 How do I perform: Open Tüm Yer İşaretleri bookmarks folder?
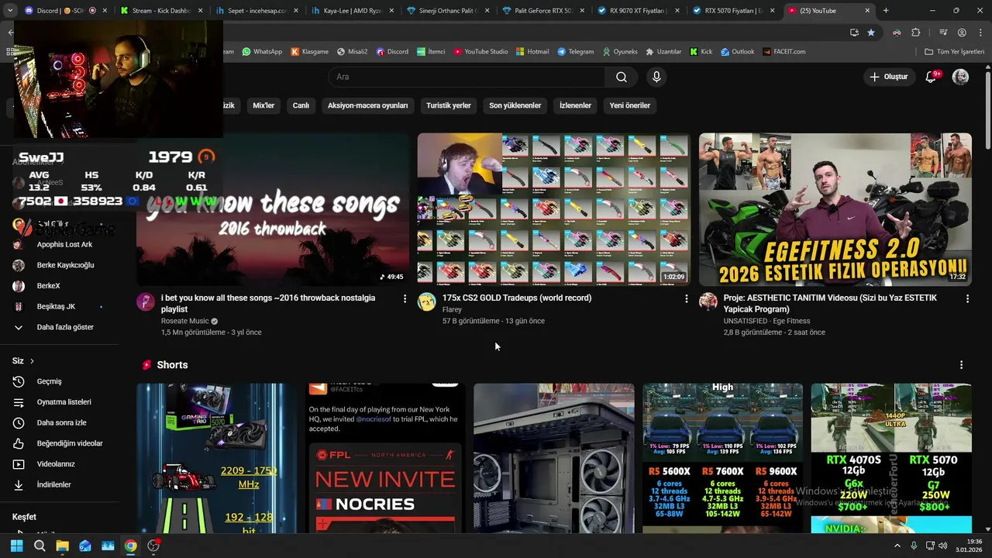[954, 52]
